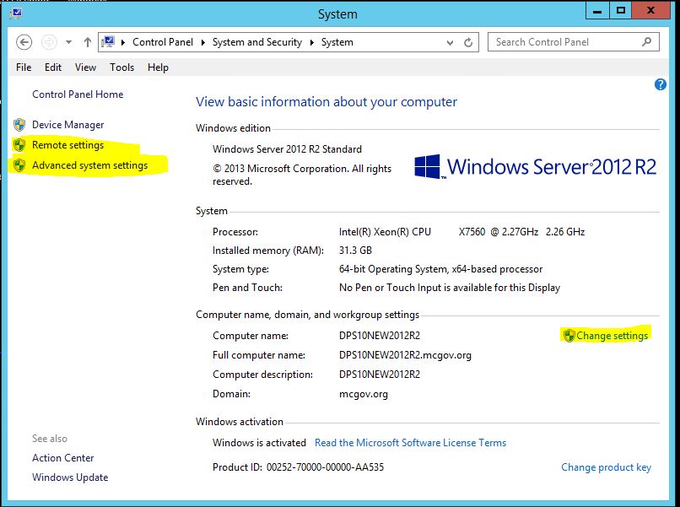Screen dimensions: 680x507
Task: Open the File menu
Action: [24, 67]
